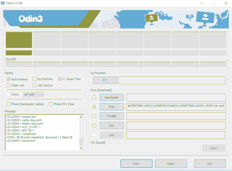Click the PIT button

click(x=105, y=80)
